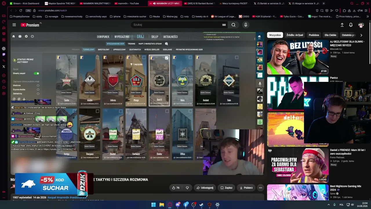Toggle the Otwarty zespół switch

point(36,73)
